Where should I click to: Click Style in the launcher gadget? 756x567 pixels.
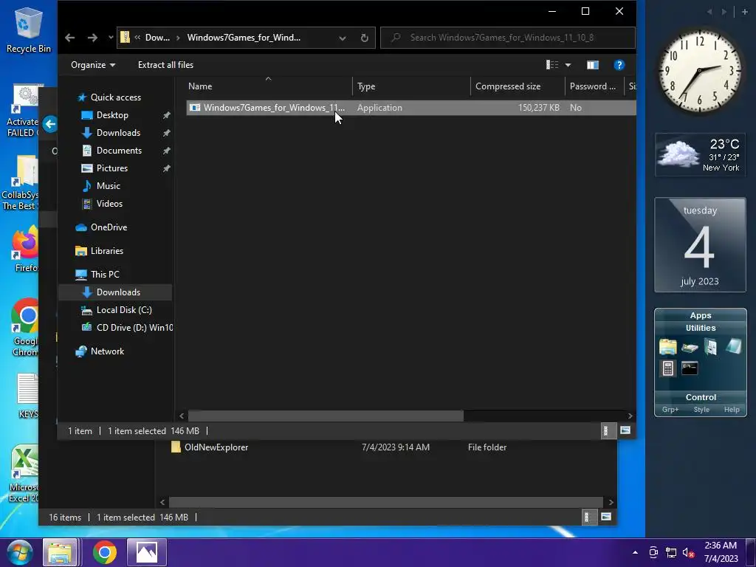(x=701, y=409)
